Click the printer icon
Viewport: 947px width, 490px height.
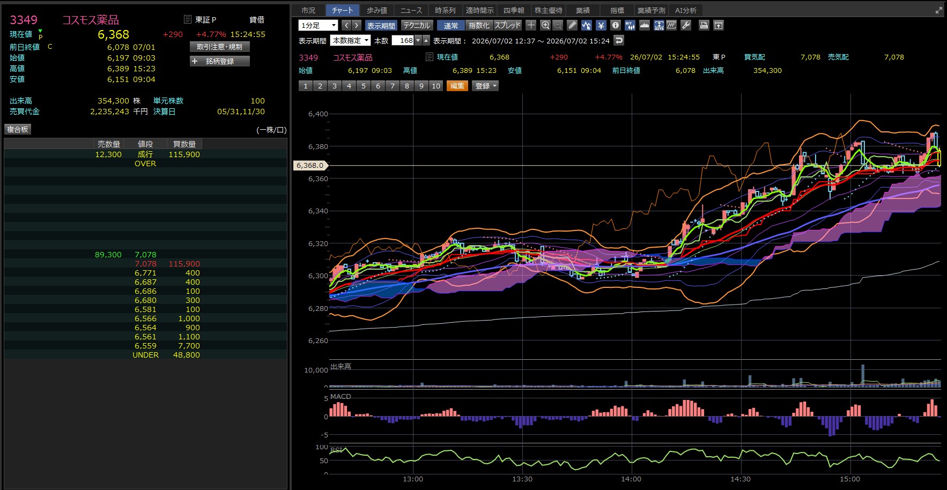(x=704, y=25)
